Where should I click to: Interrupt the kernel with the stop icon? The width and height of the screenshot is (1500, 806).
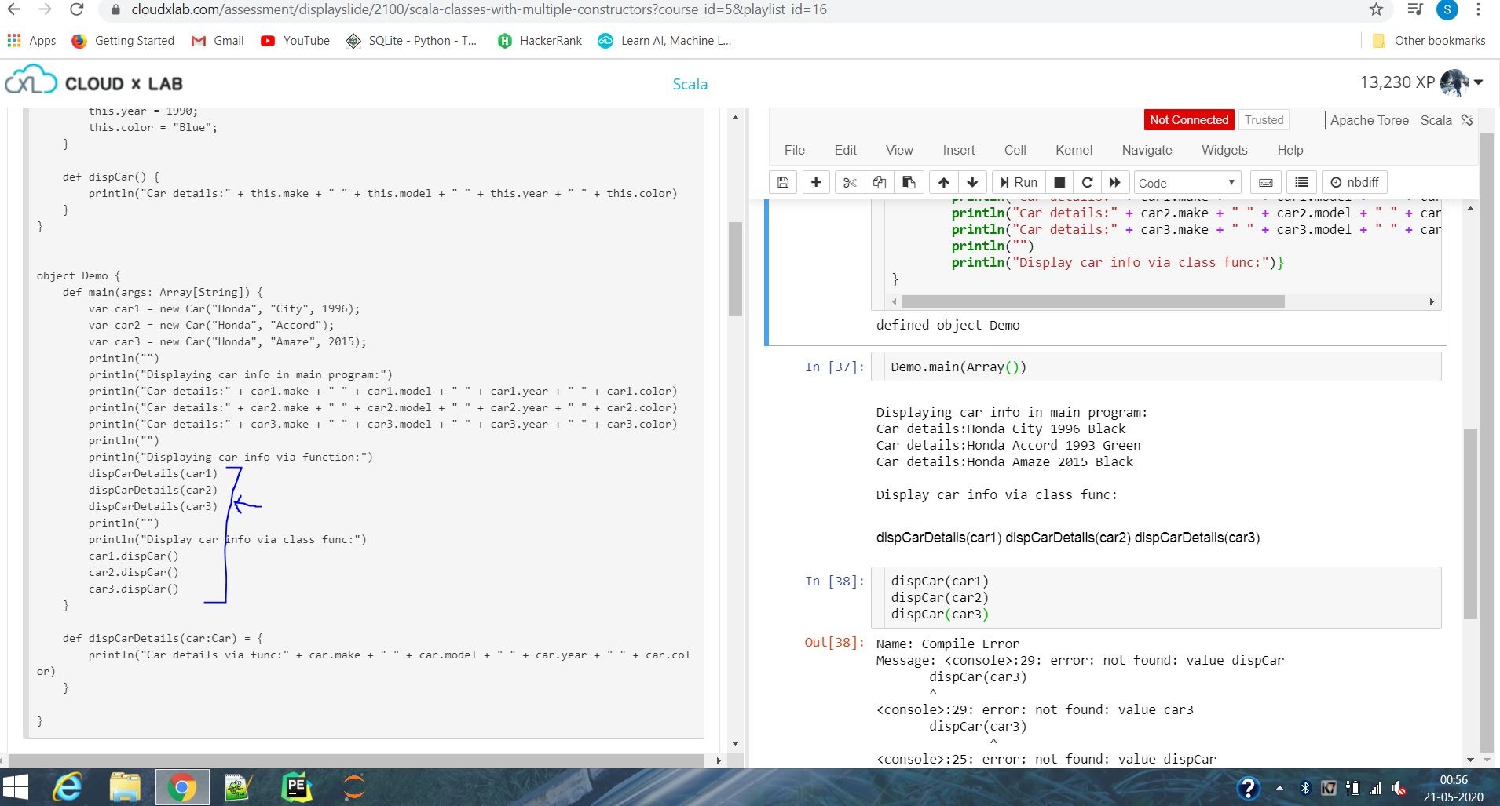point(1059,182)
